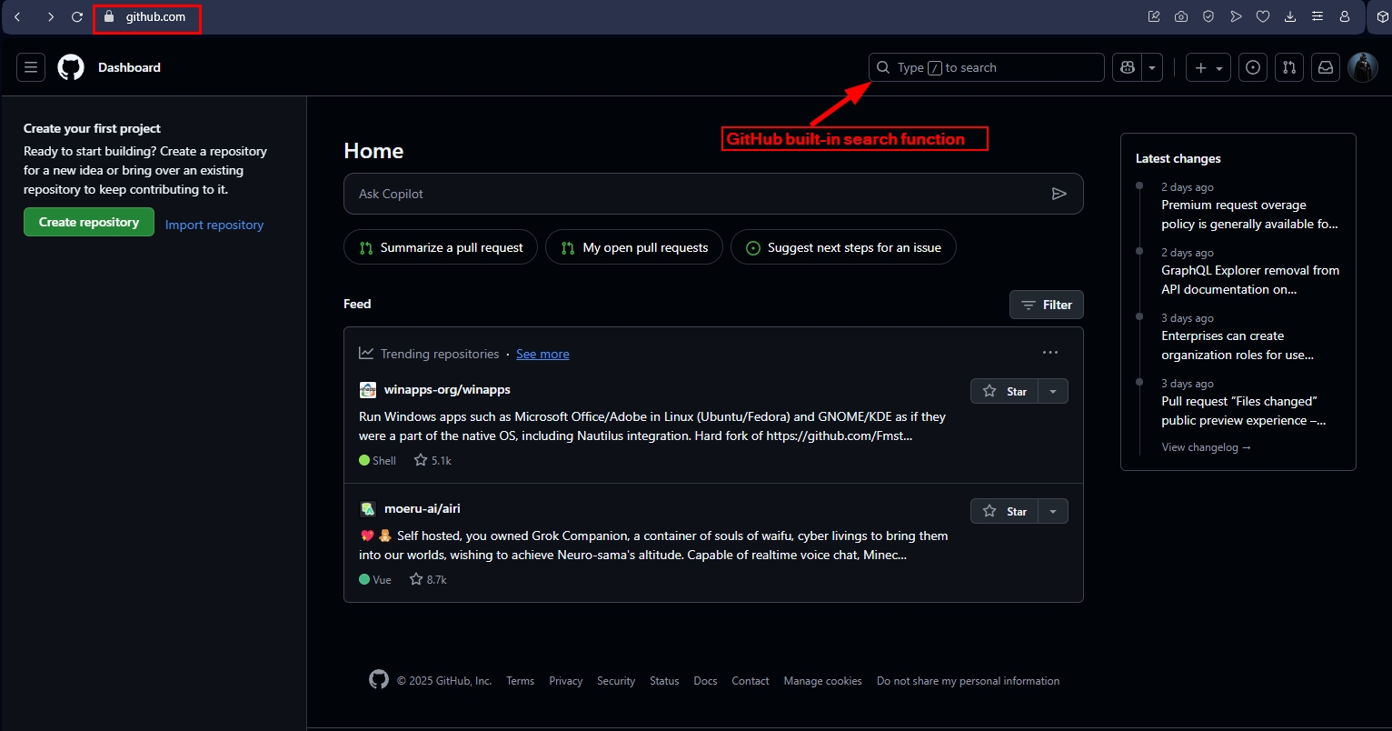Reload the page with browser refresh
1392x731 pixels.
pos(77,16)
